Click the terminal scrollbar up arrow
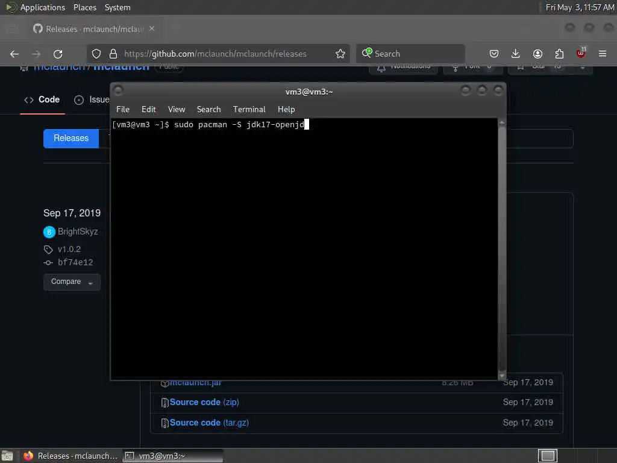 tap(502, 123)
